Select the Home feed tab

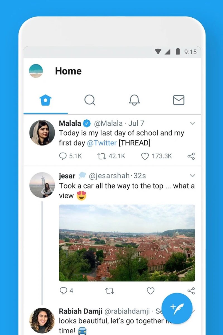45,100
